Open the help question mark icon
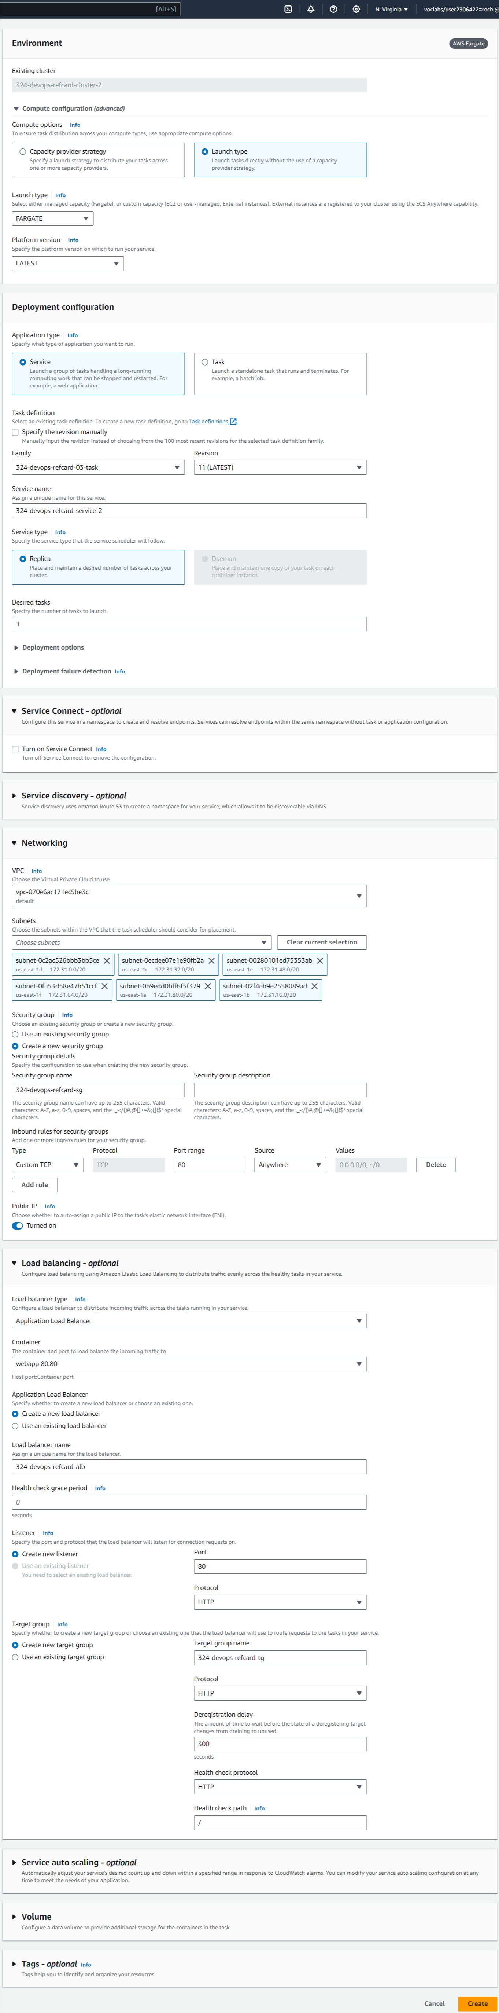Viewport: 499px width, 2013px height. 333,10
